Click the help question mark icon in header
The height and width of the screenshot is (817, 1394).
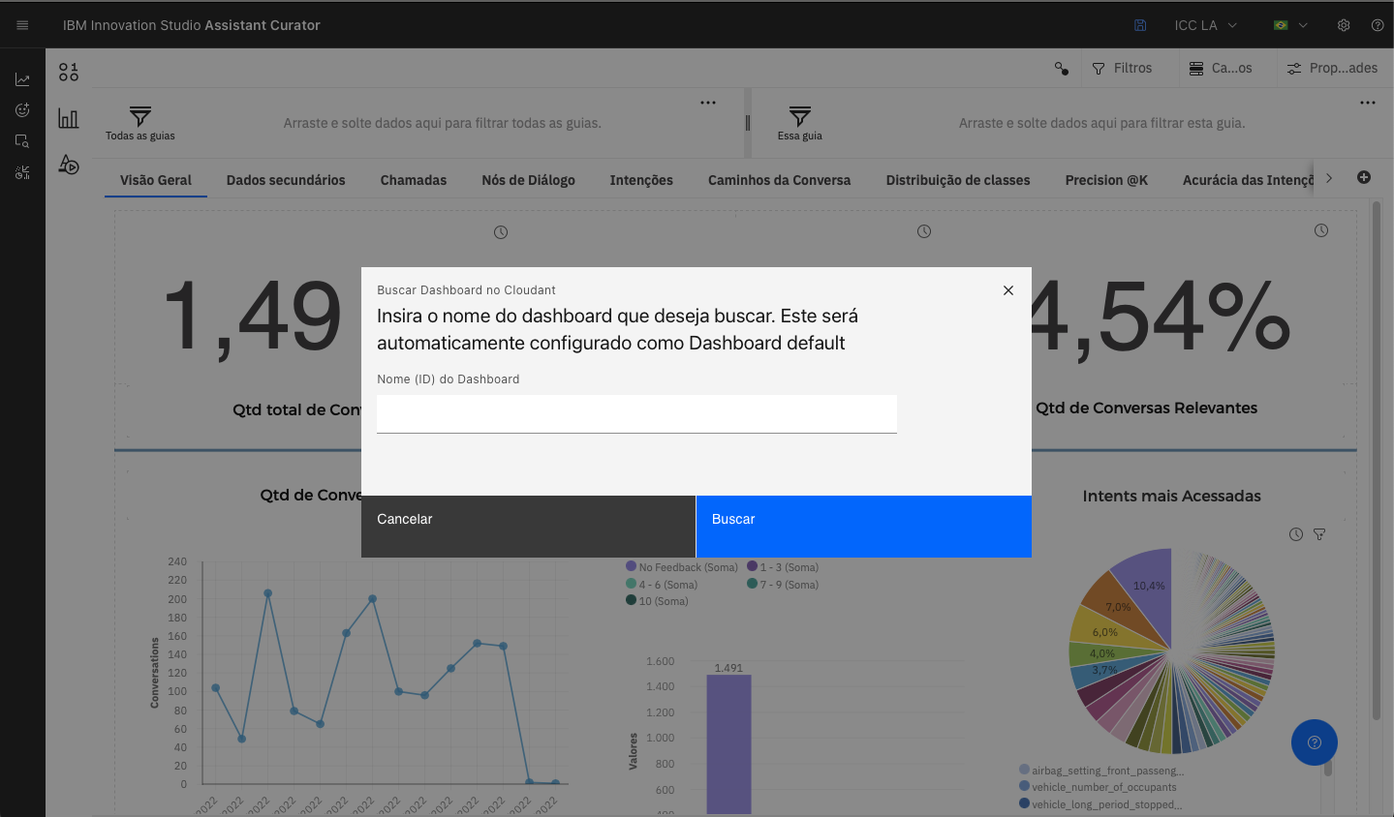pyautogui.click(x=1378, y=25)
